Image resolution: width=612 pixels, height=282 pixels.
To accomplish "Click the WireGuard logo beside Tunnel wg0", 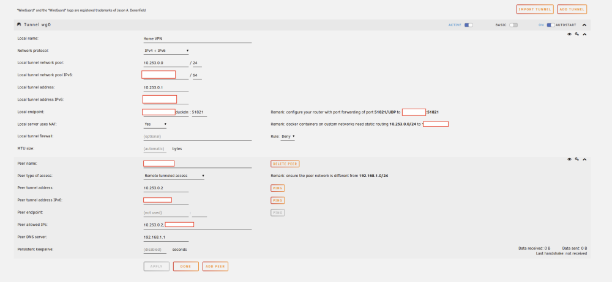I will 19,24.
